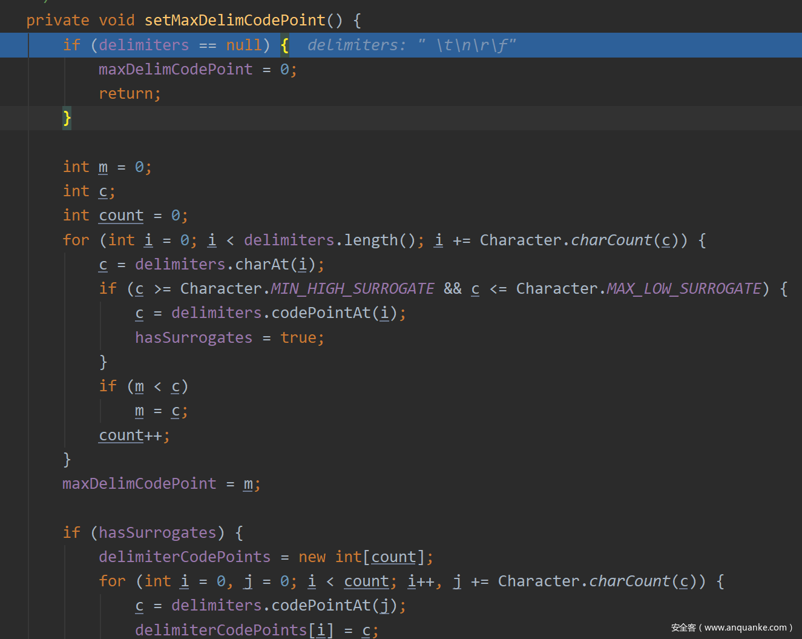The image size is (802, 639).
Task: Select the MAX_LOW_SURROGATE constant
Action: [683, 289]
